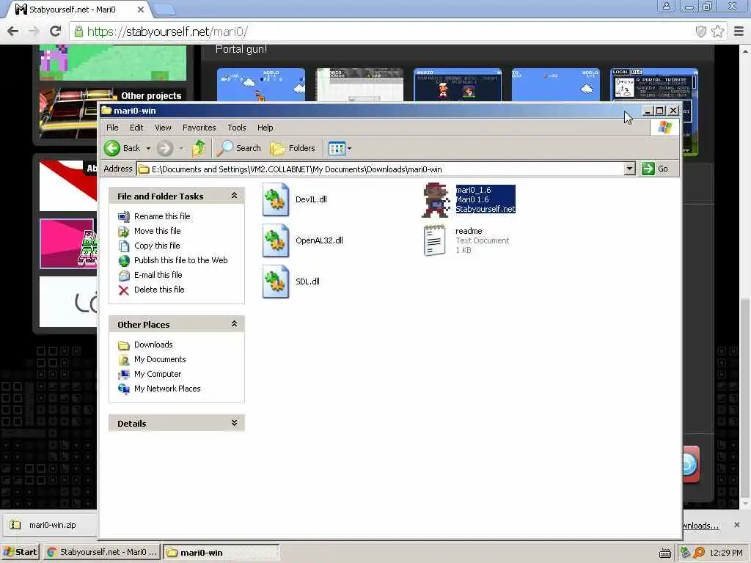Select the readme text document icon
The height and width of the screenshot is (563, 751).
(x=434, y=240)
